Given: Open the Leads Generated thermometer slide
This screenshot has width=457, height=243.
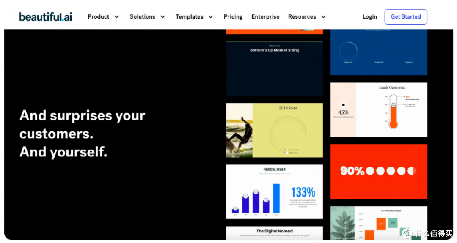Looking at the screenshot, I should [x=379, y=110].
